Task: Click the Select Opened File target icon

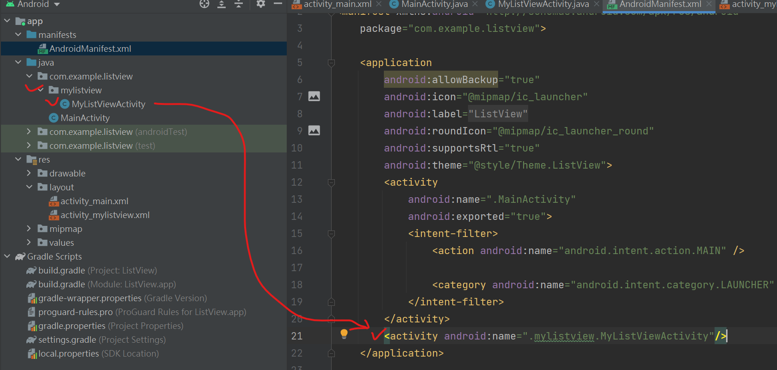Action: 204,4
